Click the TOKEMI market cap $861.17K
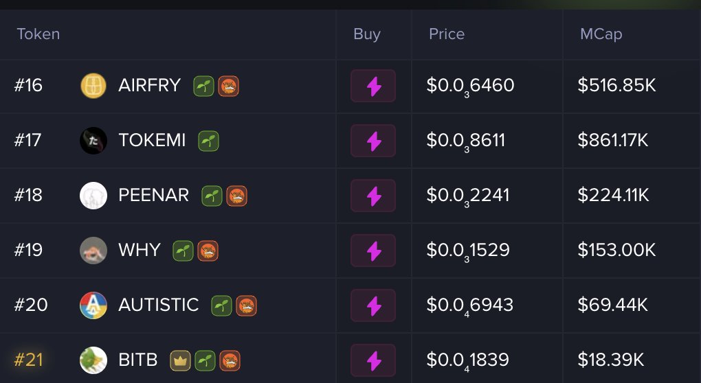This screenshot has width=701, height=383. point(612,140)
